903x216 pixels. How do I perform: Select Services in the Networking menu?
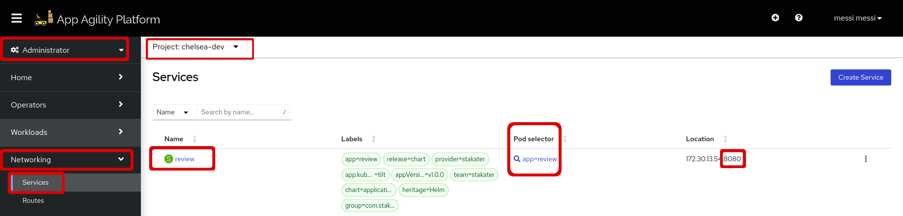click(36, 182)
